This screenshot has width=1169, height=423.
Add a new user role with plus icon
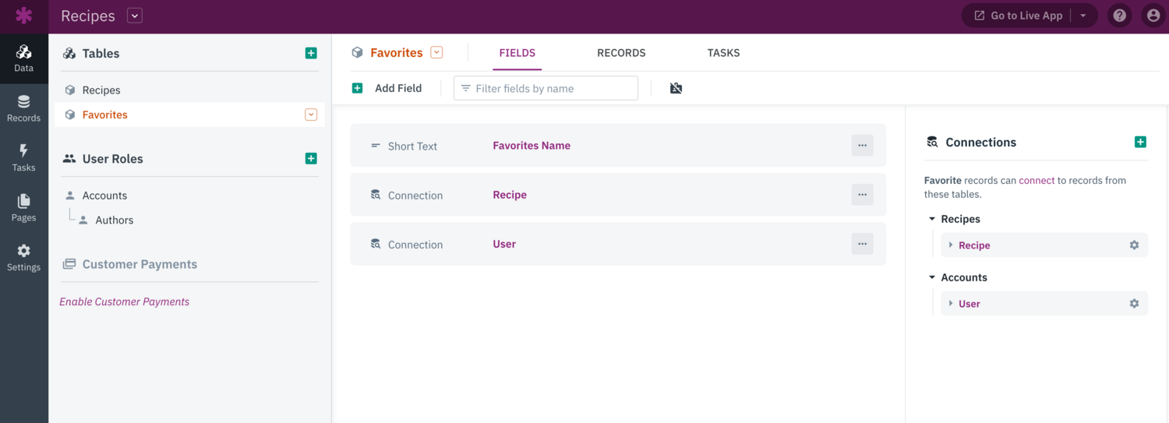[311, 158]
